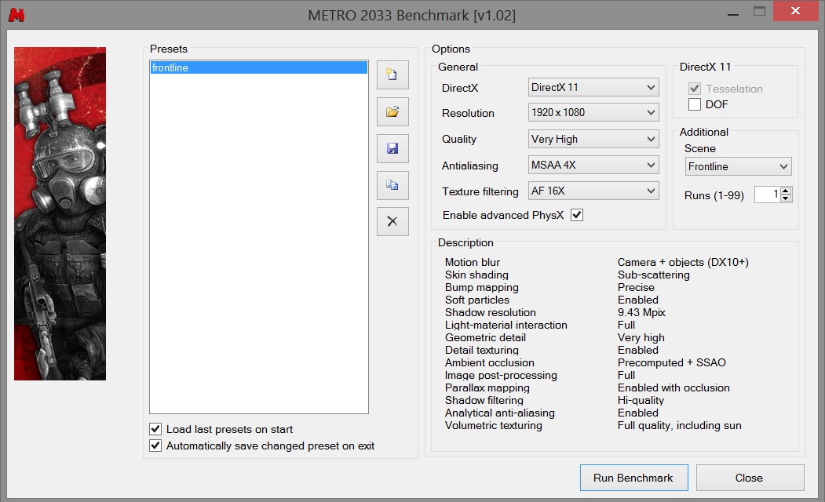This screenshot has width=825, height=502.
Task: Click the 'Camera + objects (DX10+)' value
Action: [x=683, y=262]
